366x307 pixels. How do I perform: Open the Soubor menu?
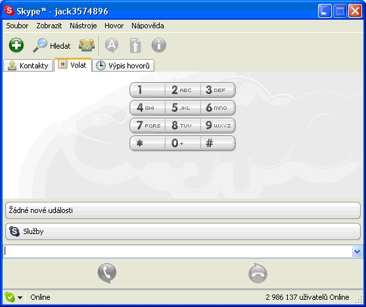[x=17, y=26]
